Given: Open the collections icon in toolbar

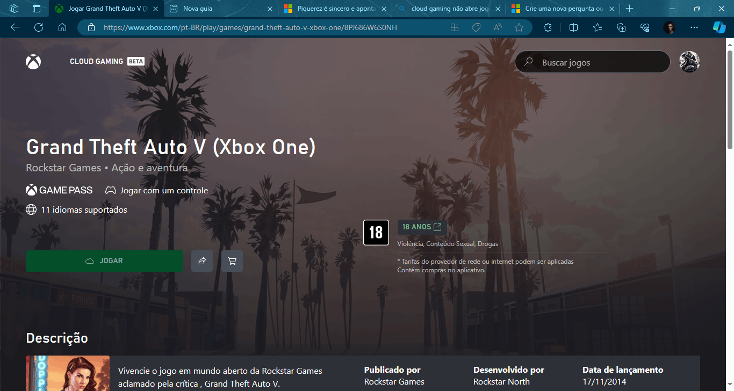Looking at the screenshot, I should point(621,27).
